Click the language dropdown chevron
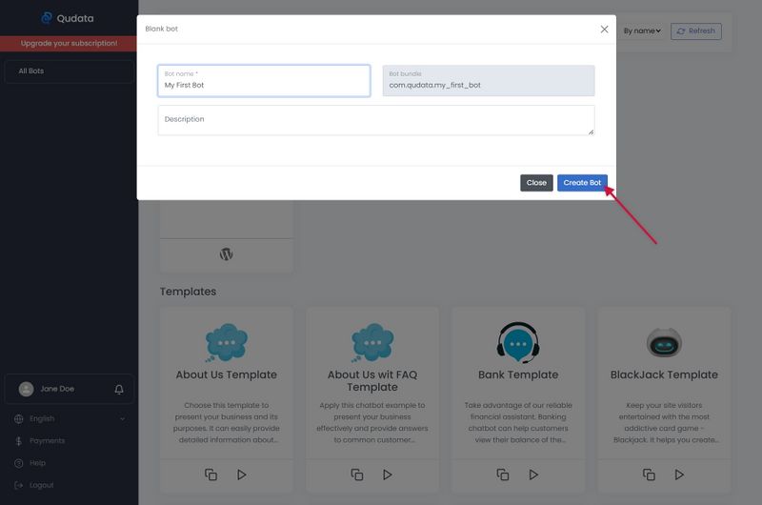This screenshot has width=762, height=505. coord(122,419)
